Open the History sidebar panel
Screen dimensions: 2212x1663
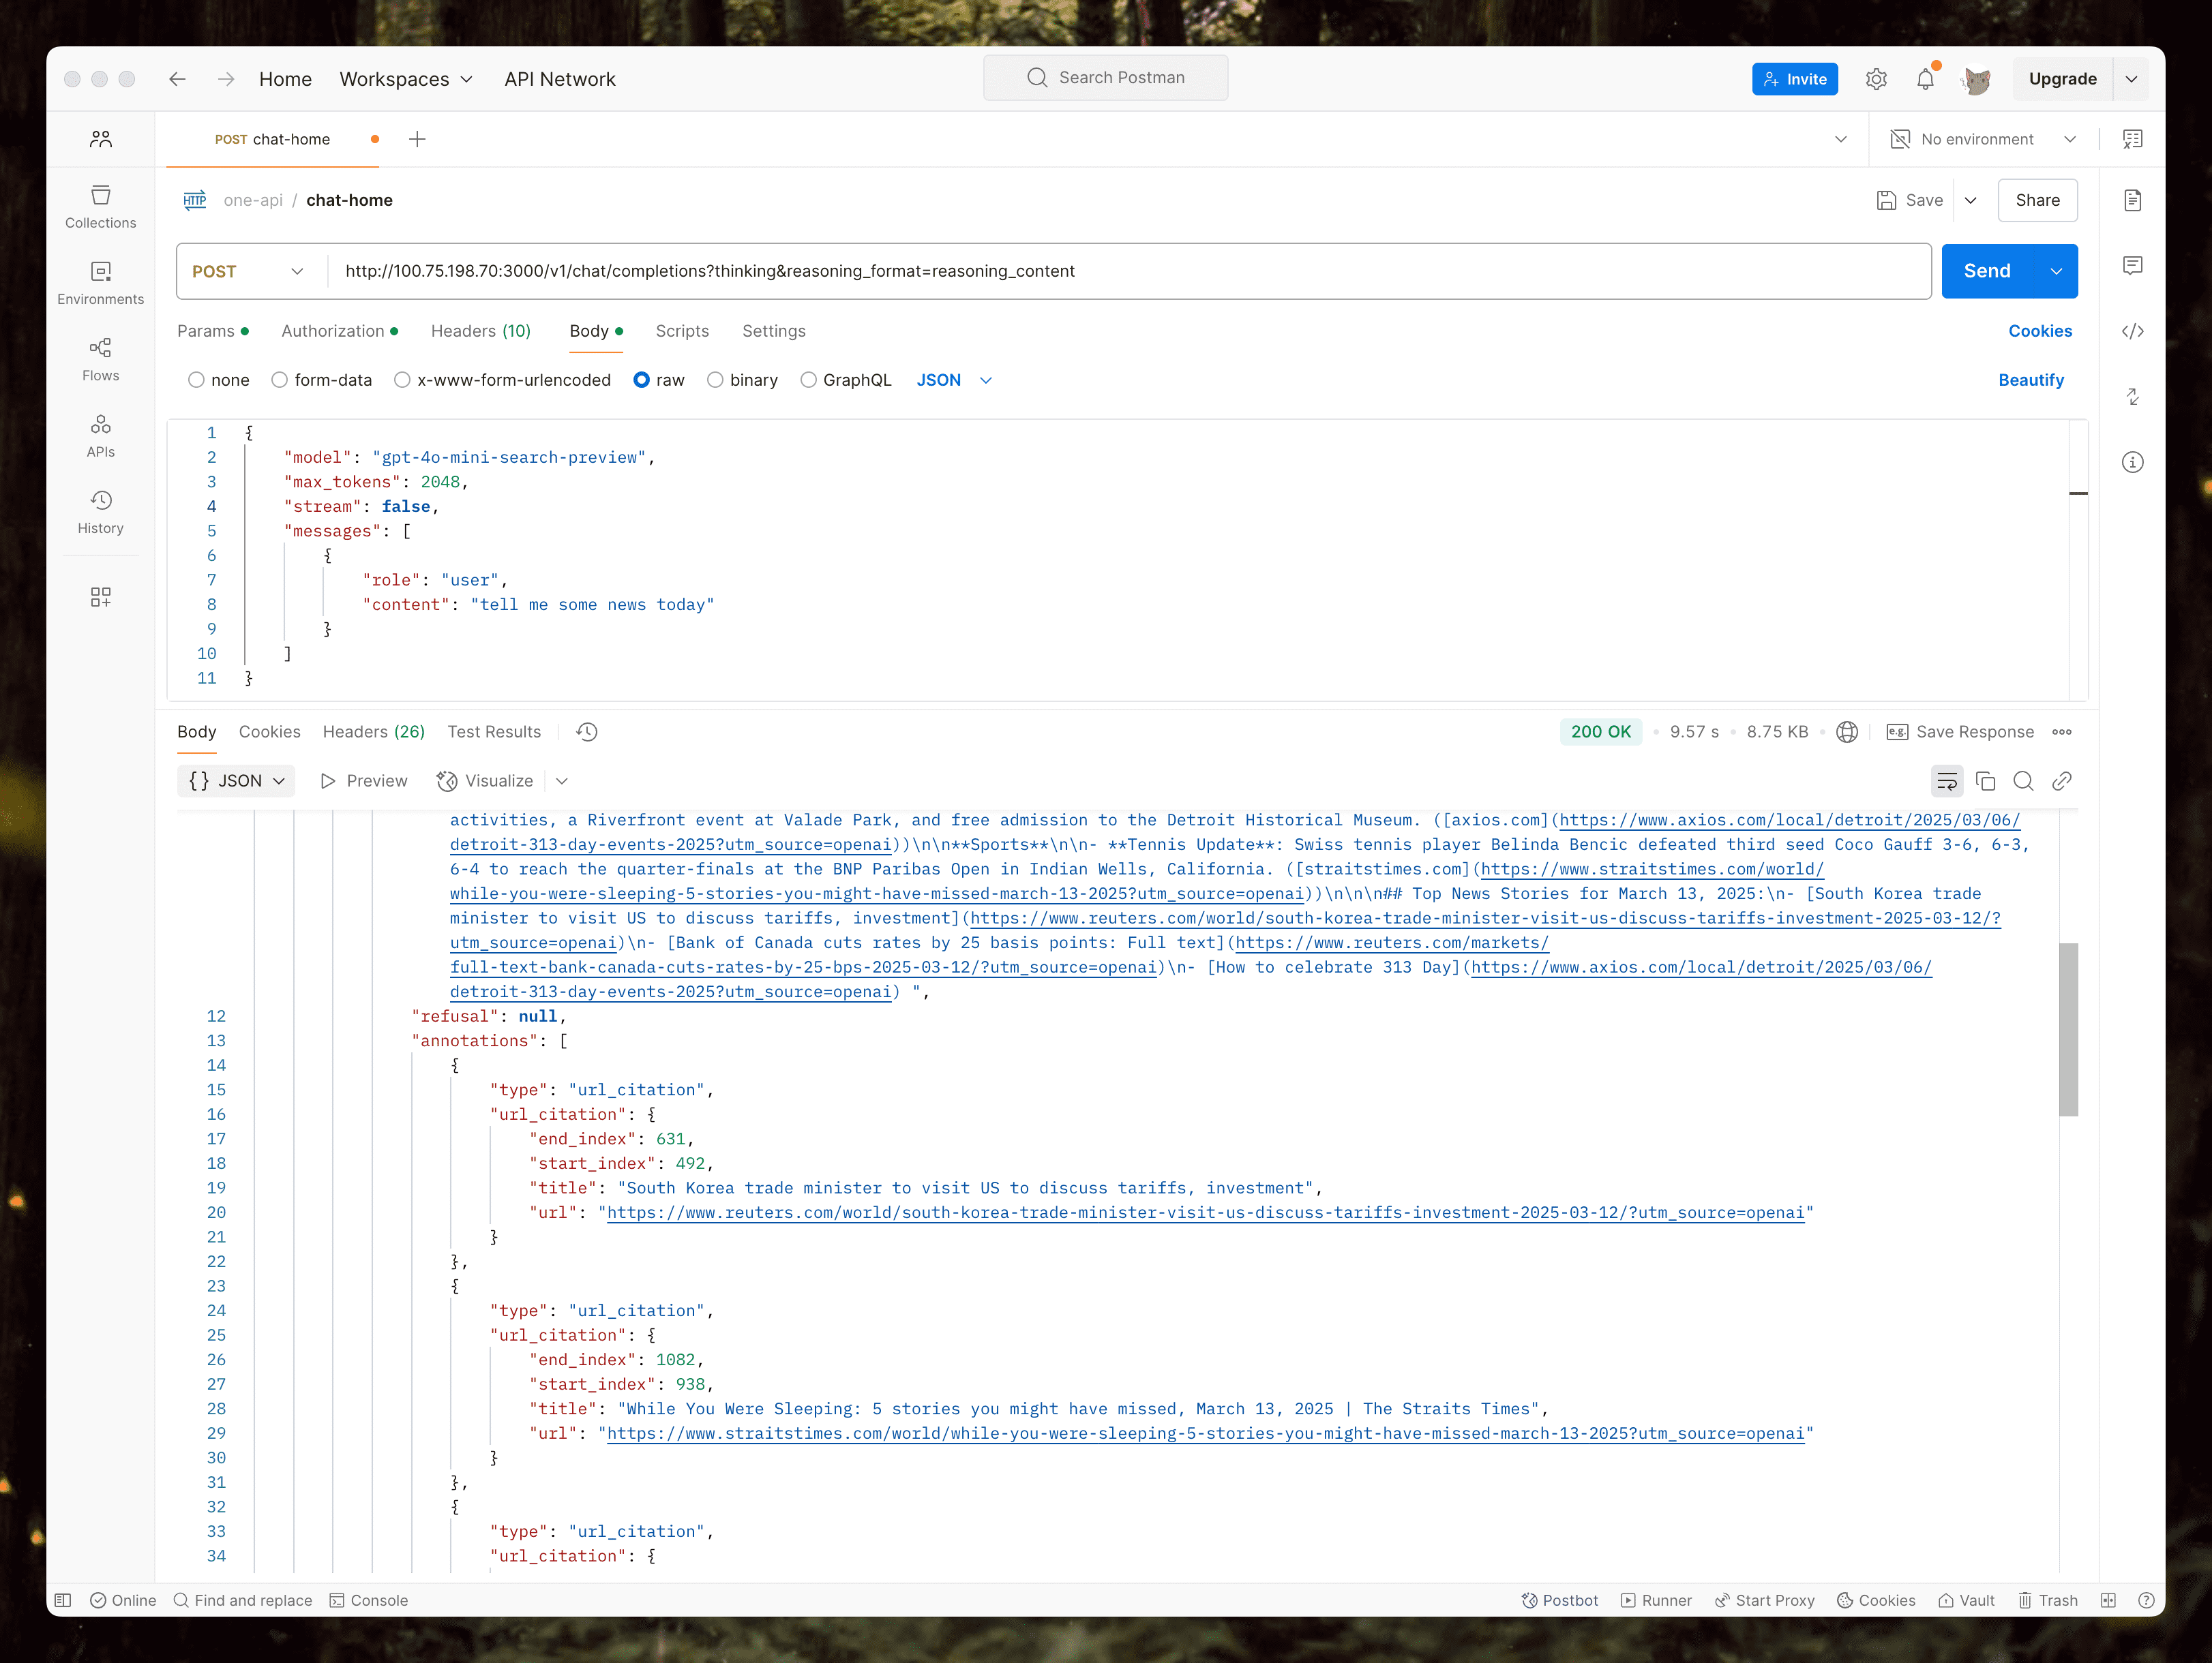(x=100, y=513)
